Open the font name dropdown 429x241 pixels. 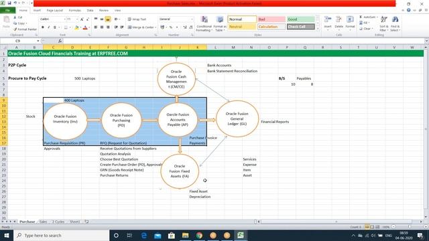[65, 19]
